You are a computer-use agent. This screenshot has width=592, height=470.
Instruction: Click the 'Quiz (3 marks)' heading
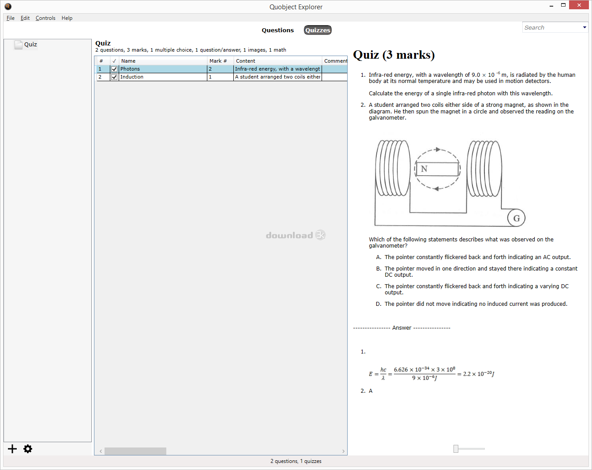tap(394, 55)
